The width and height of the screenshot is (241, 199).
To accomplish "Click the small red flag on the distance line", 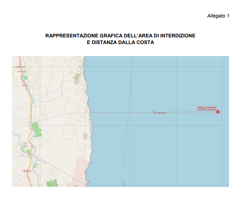I will tap(154, 112).
